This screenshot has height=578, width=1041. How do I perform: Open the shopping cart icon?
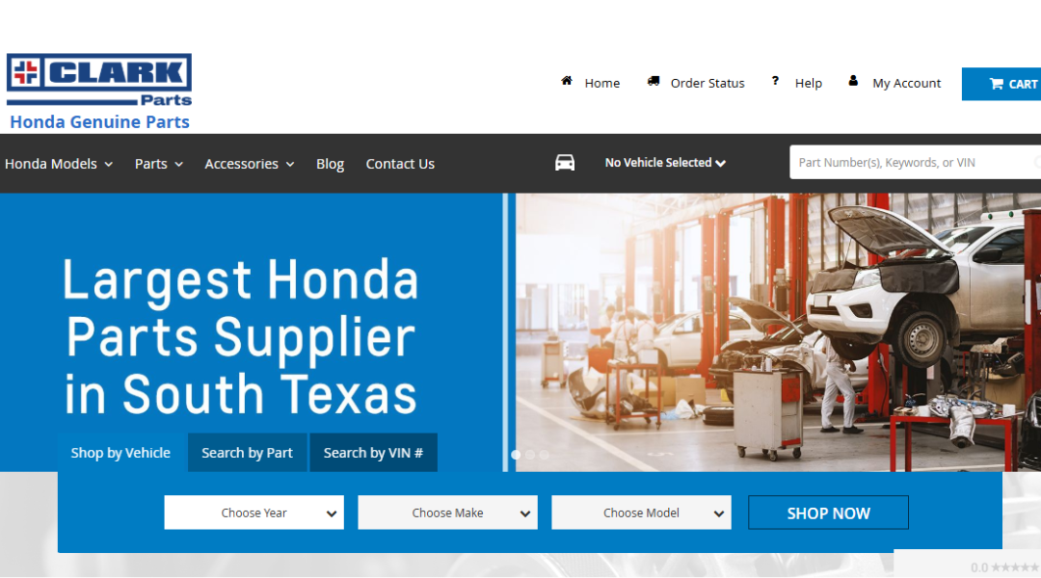pyautogui.click(x=996, y=84)
